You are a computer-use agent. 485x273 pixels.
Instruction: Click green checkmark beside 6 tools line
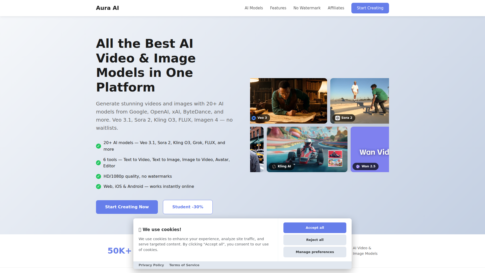(x=99, y=163)
